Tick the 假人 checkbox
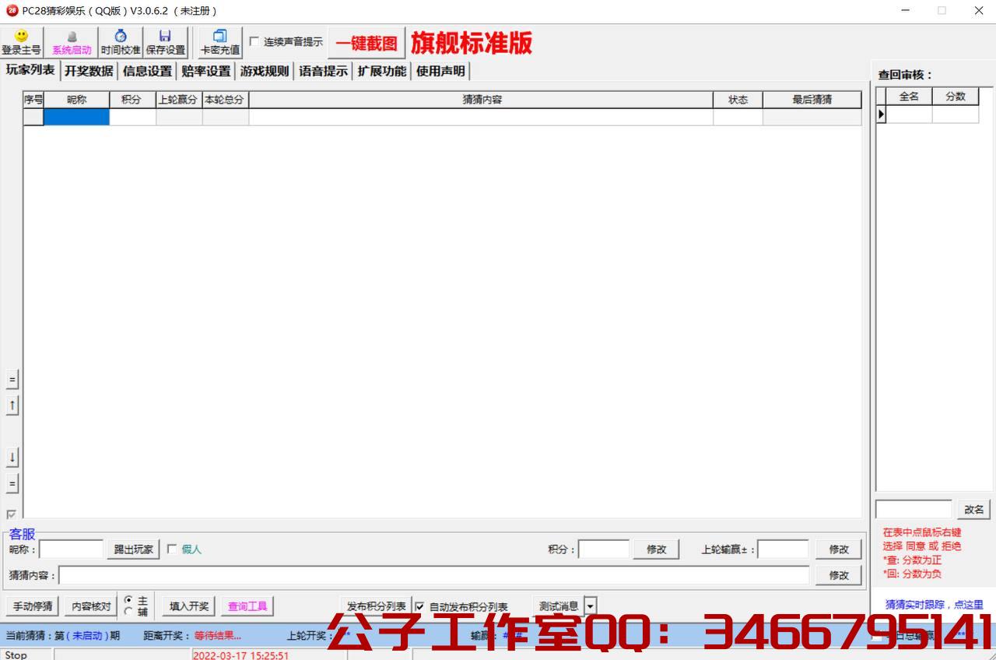 pyautogui.click(x=172, y=549)
